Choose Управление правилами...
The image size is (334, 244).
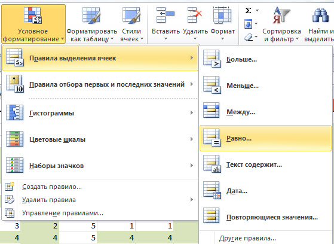coord(100,213)
